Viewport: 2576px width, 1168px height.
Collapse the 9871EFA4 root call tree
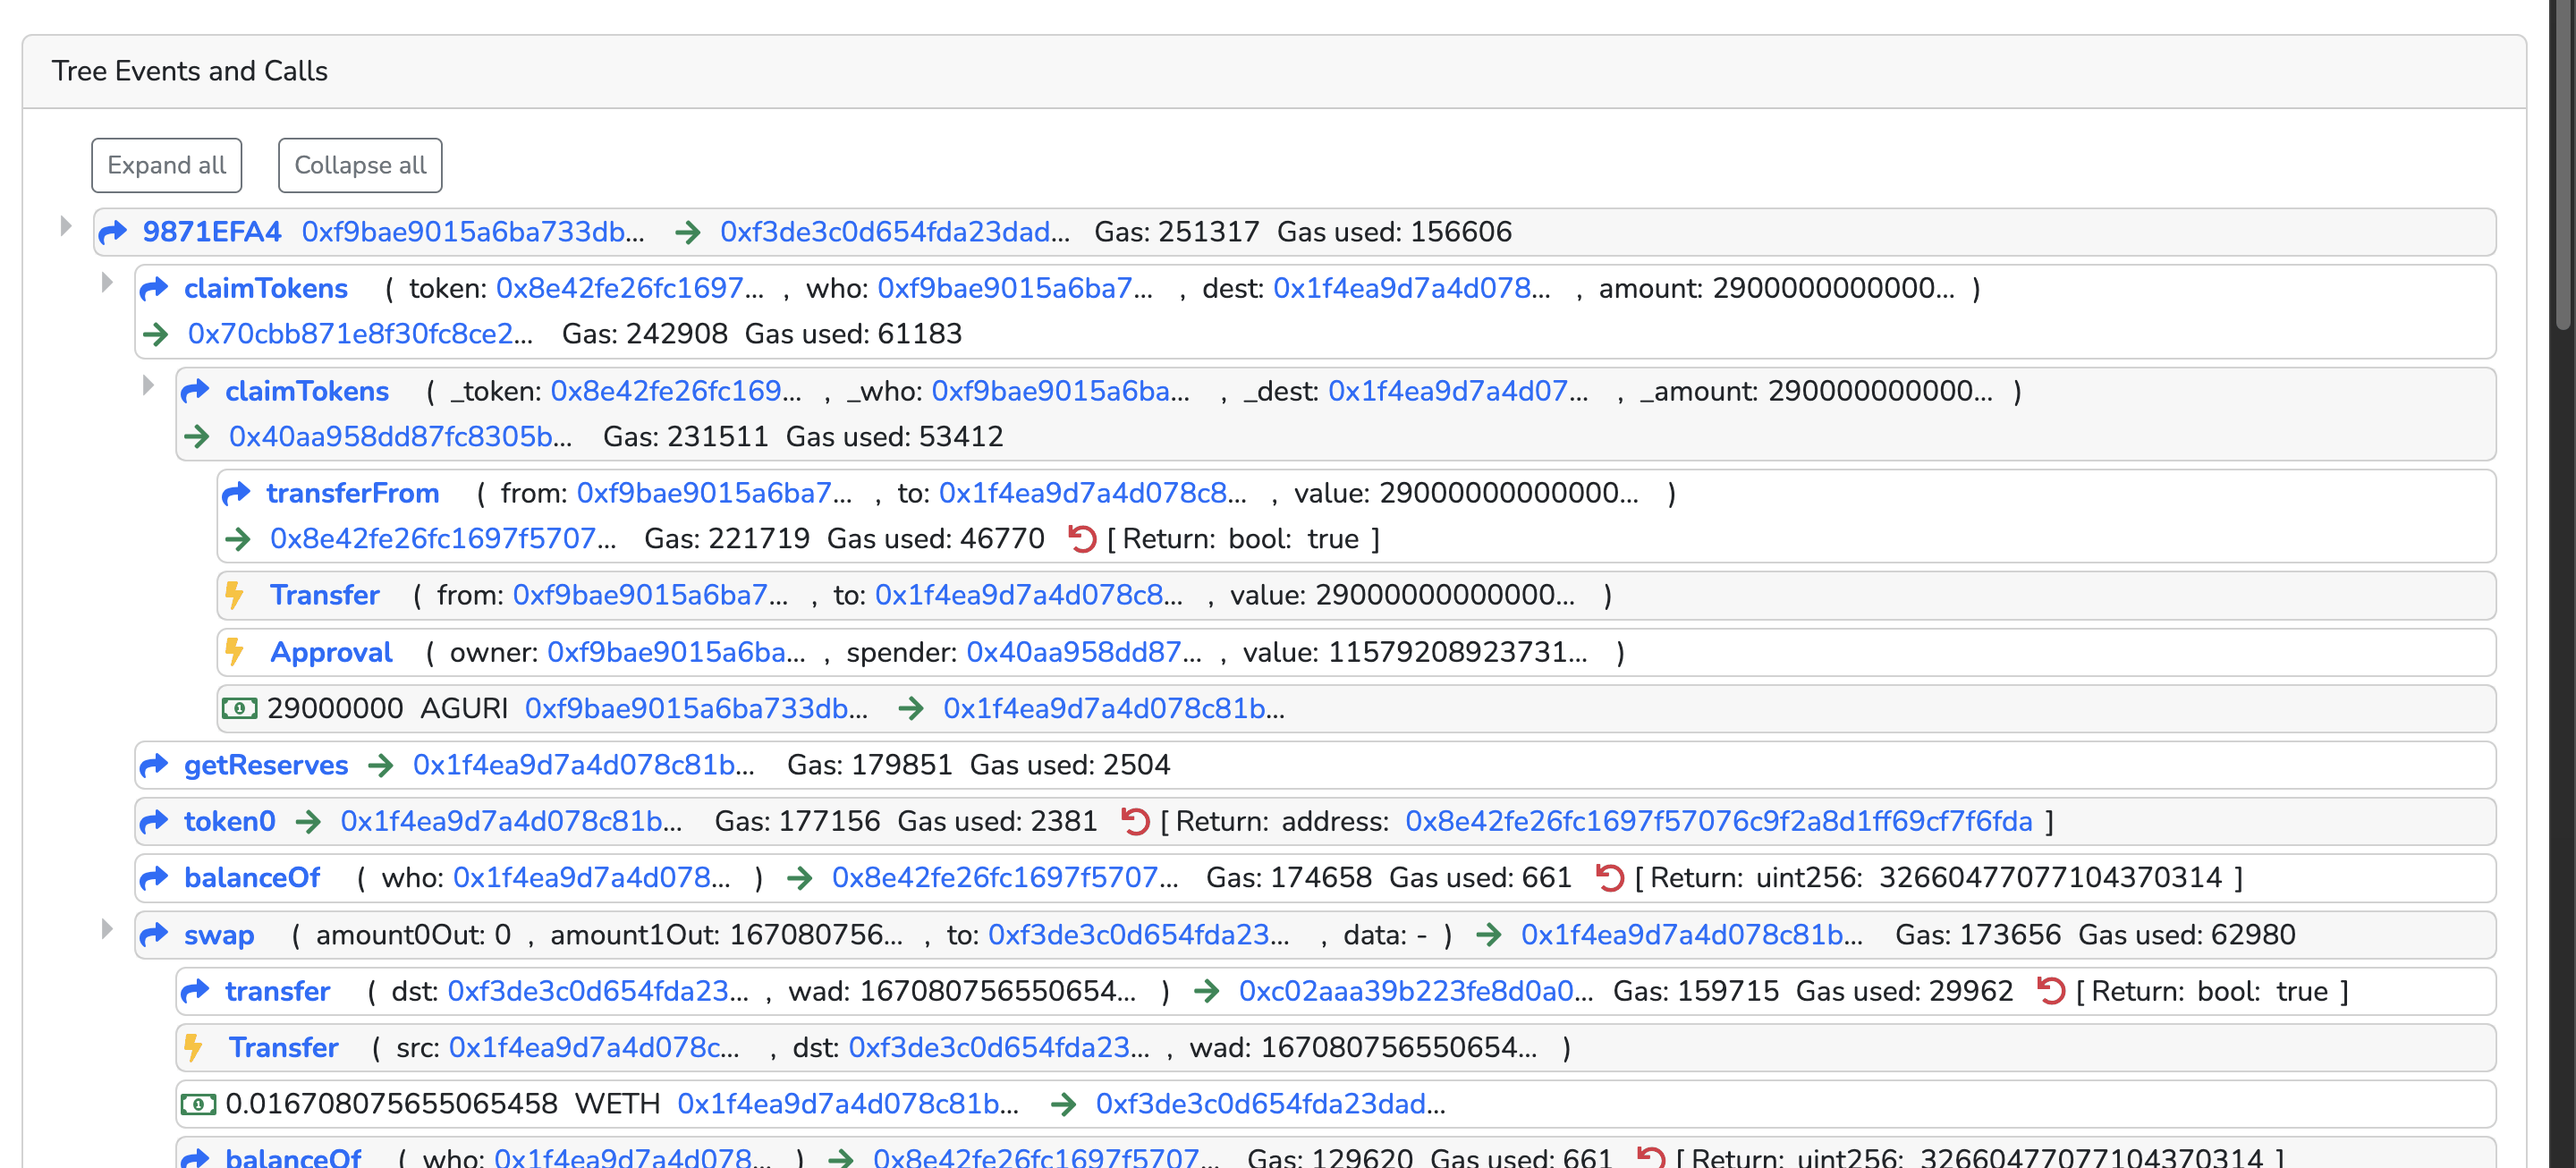[66, 226]
